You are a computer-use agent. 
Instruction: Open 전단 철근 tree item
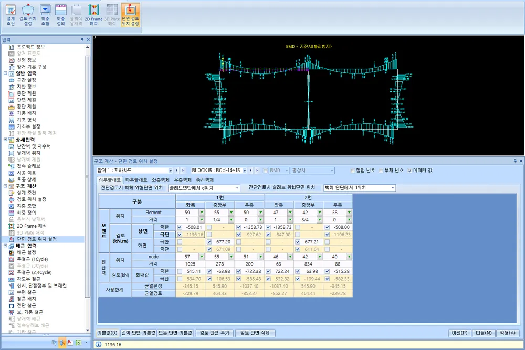[x=26, y=305]
